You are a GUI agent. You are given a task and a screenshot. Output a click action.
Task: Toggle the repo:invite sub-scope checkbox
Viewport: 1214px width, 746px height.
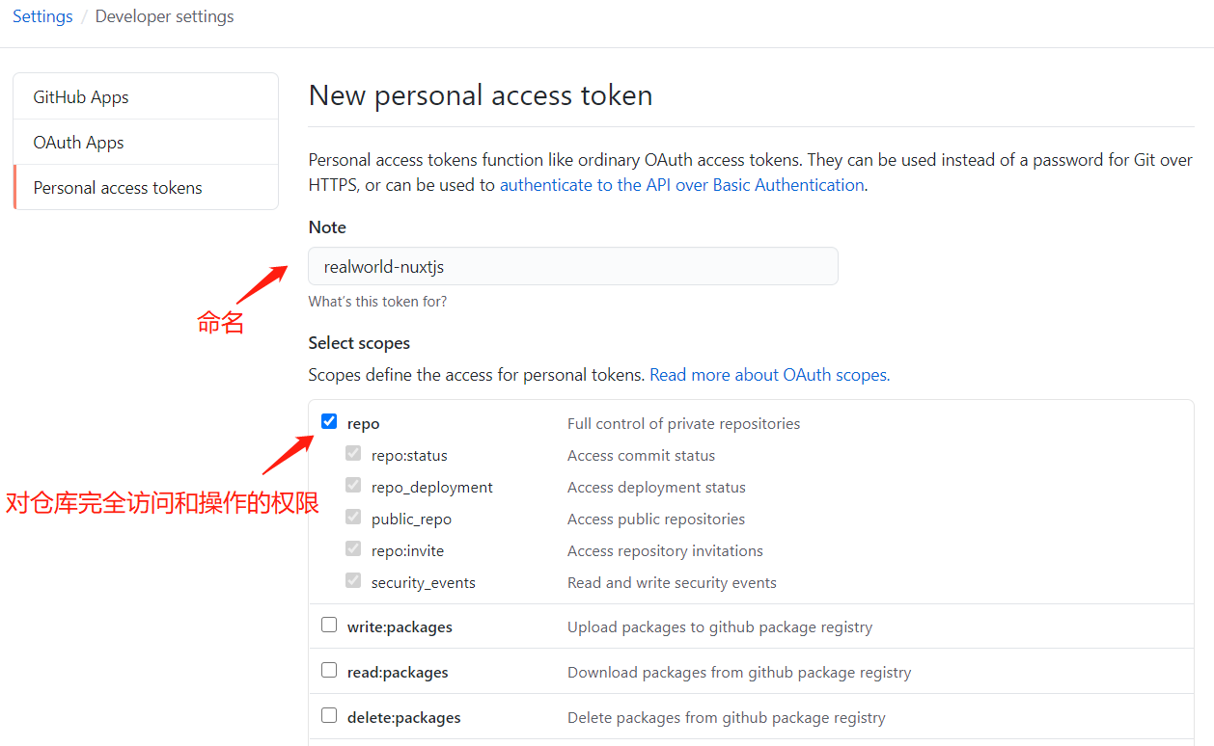(x=353, y=548)
